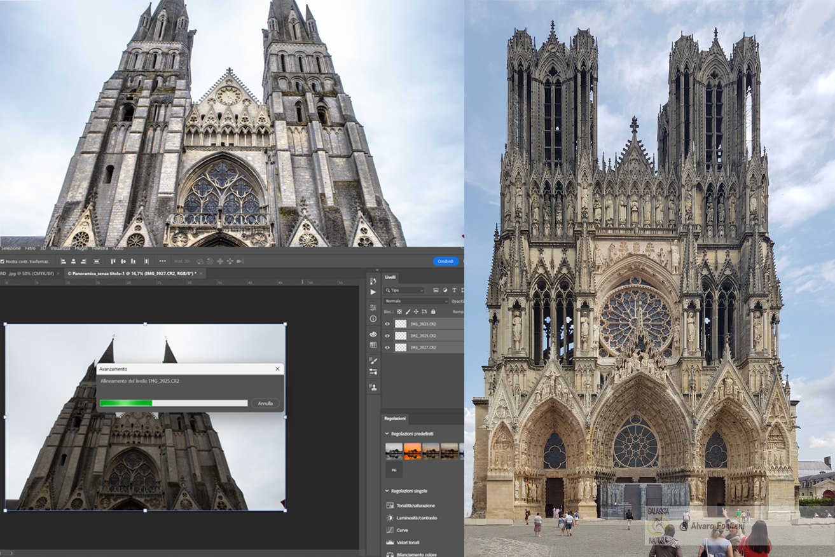Click Align horizontal centers icon

[x=73, y=261]
